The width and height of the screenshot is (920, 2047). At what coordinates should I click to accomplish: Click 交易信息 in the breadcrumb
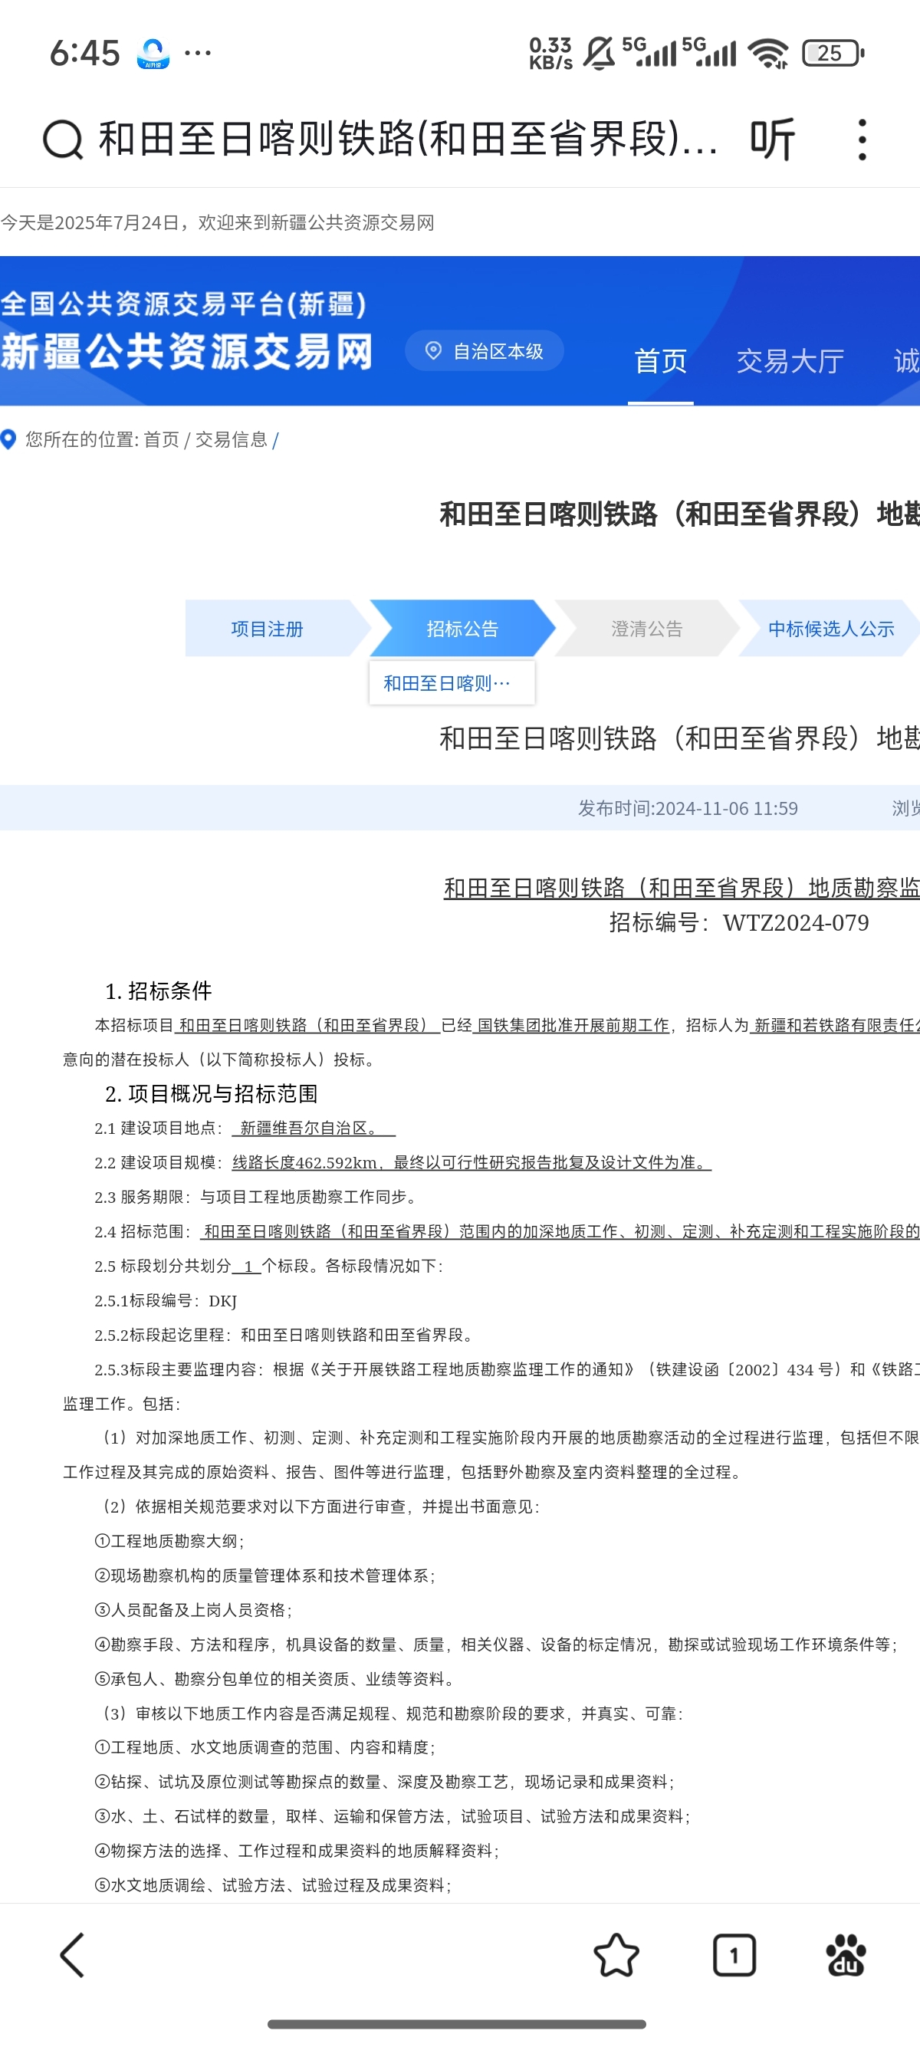[x=232, y=439]
